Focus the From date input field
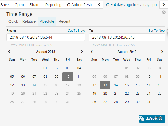168x126 pixels. pyautogui.click(x=46, y=37)
